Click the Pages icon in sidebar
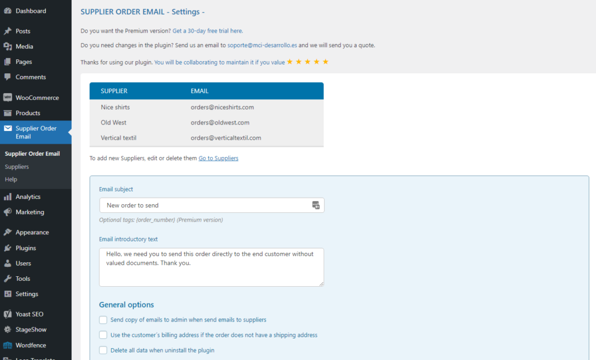This screenshot has height=360, width=596. point(8,62)
